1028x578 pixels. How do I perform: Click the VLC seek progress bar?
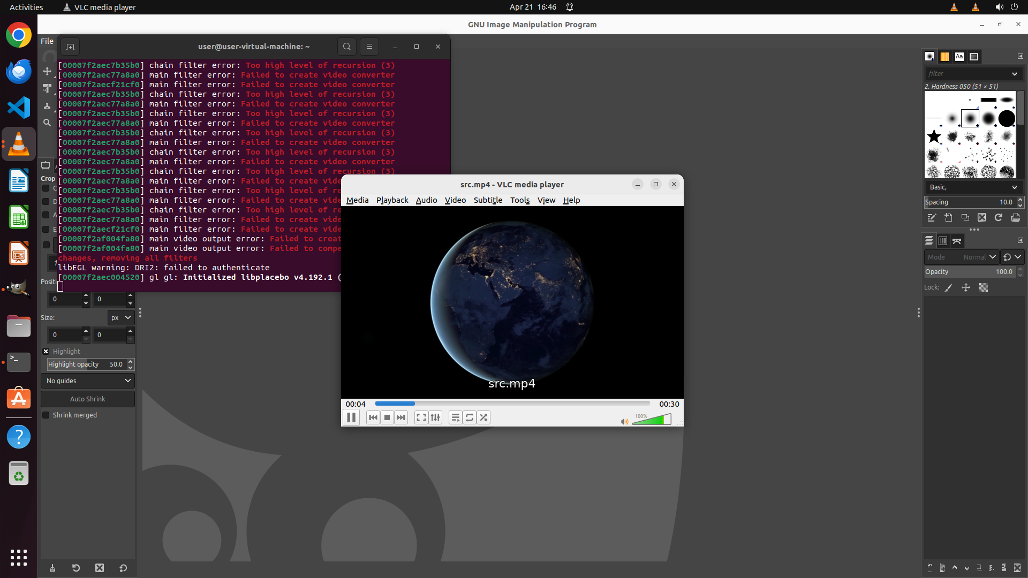coord(512,404)
